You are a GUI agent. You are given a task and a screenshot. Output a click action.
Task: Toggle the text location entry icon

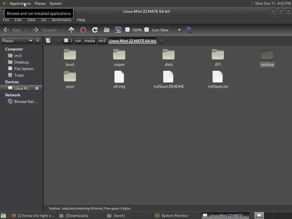(48, 40)
